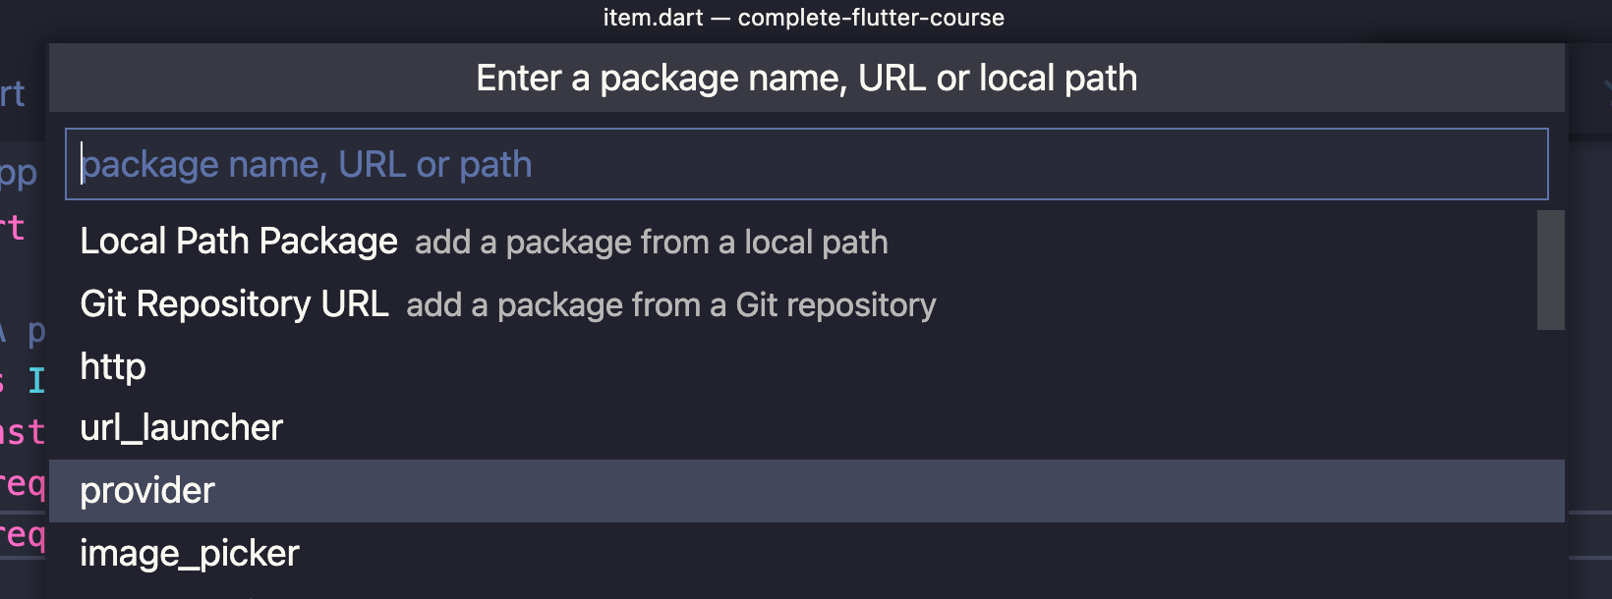Select the Local Path Package option
This screenshot has height=599, width=1612.
point(239,242)
